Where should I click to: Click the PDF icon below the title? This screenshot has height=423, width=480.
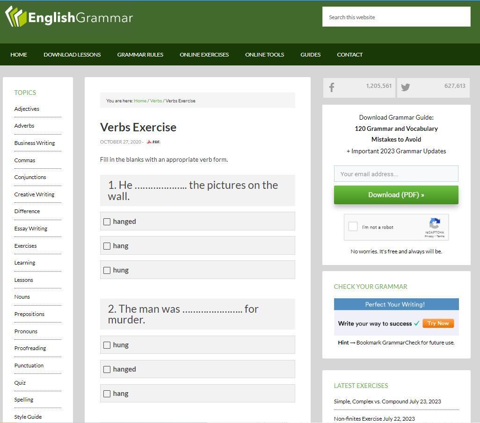coord(153,142)
